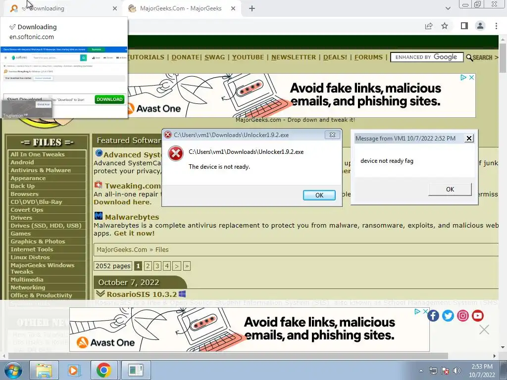
Task: Switch to MajorGeeks.Com tab
Action: (x=181, y=8)
